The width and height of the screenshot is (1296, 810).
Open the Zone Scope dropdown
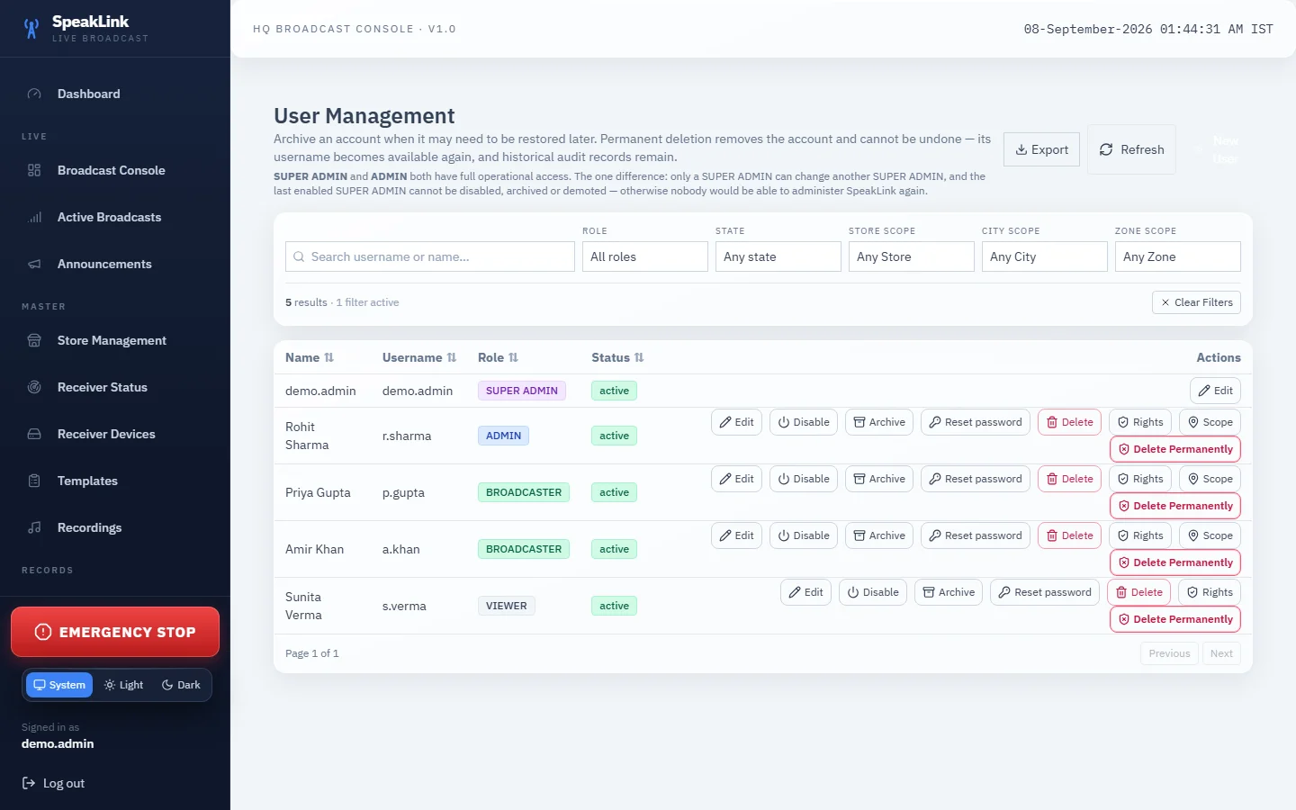pyautogui.click(x=1178, y=256)
